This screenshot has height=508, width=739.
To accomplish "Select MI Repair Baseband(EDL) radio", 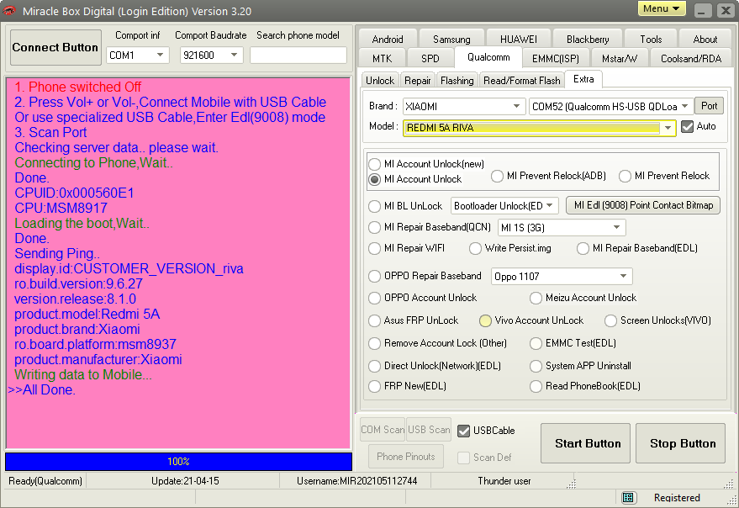I will click(x=583, y=248).
